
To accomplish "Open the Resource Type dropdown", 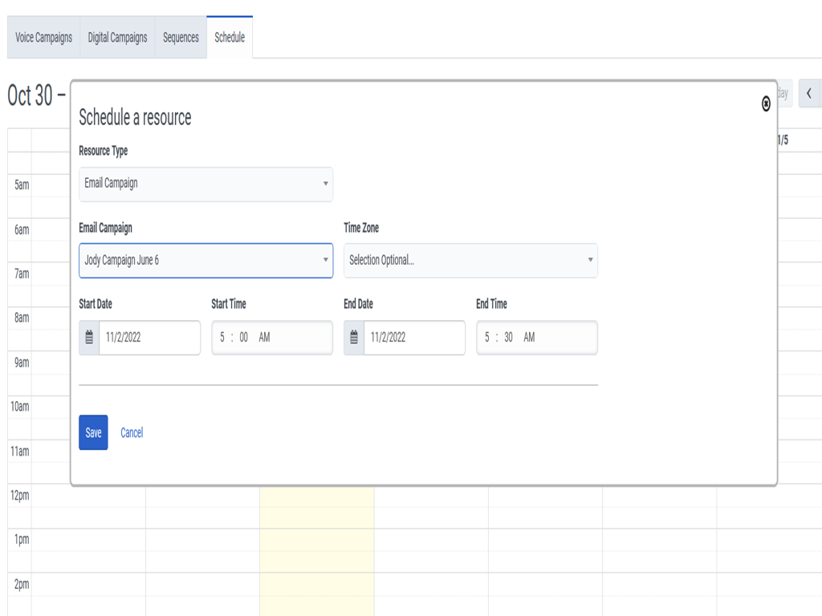I will click(x=205, y=184).
